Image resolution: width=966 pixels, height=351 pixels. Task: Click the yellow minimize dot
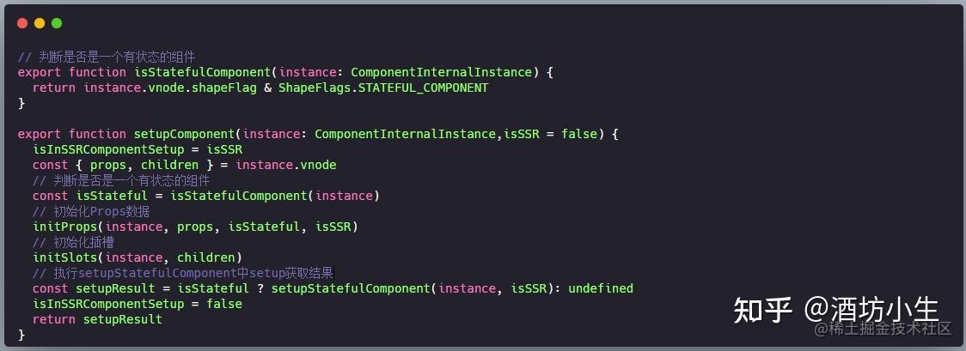point(40,23)
